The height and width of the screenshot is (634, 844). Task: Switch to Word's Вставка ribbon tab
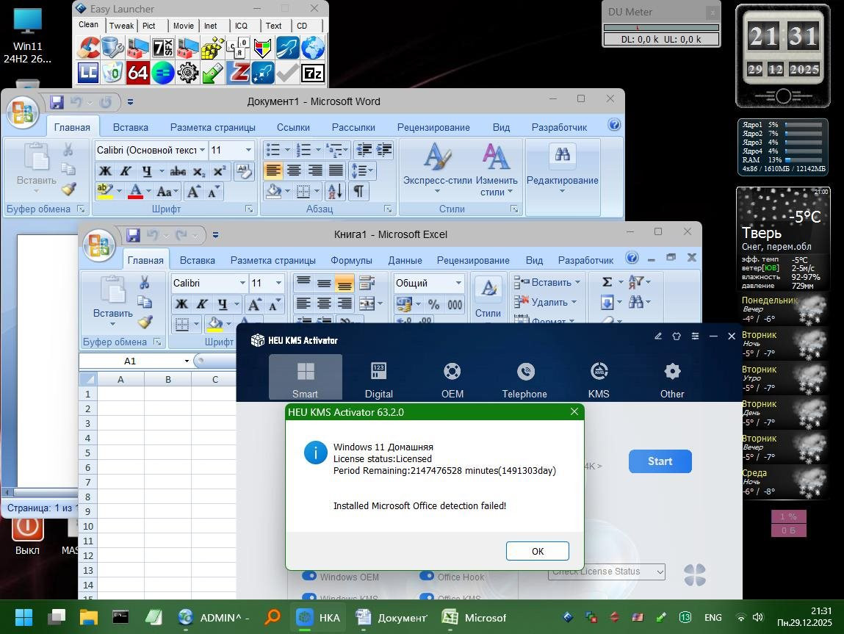130,127
